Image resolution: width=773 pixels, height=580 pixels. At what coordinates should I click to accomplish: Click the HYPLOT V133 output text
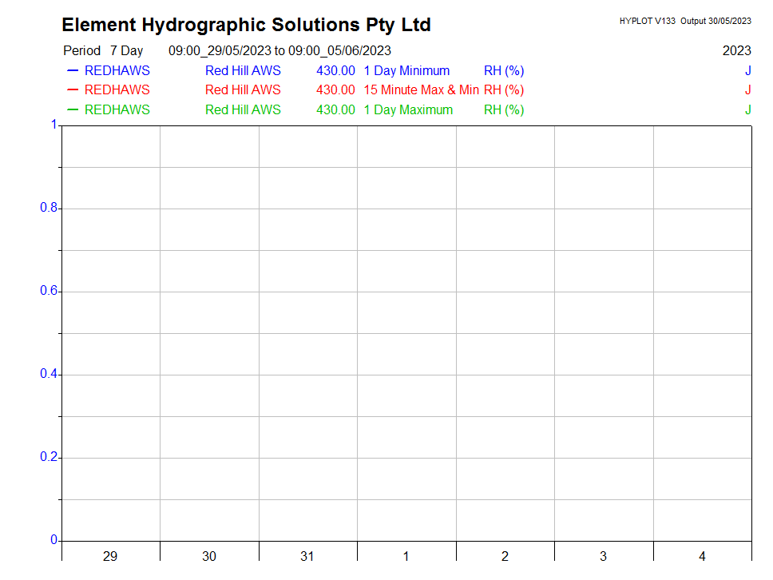click(x=684, y=22)
